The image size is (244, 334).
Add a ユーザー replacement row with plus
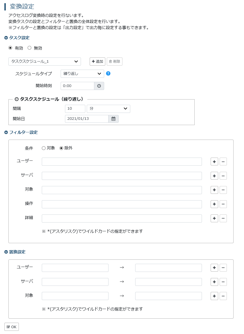(x=214, y=268)
